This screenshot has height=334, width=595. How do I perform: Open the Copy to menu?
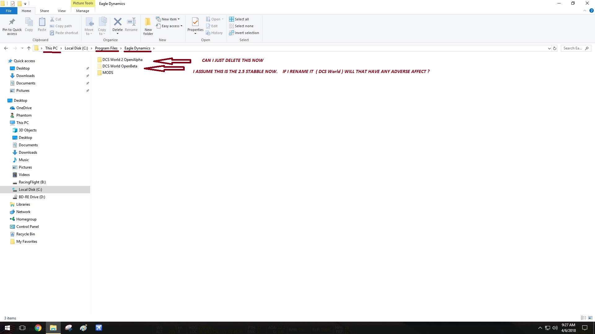click(102, 26)
